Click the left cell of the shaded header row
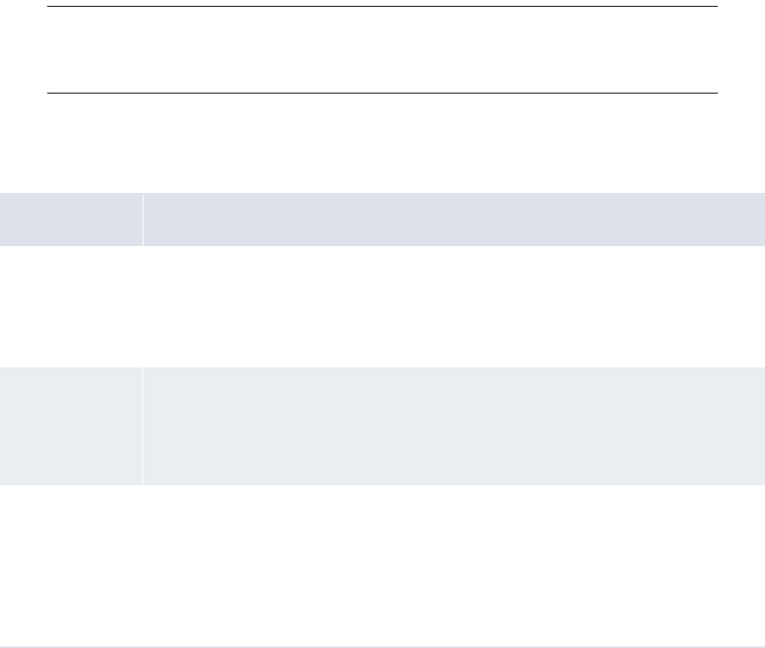Image resolution: width=765 pixels, height=648 pixels. pos(71,219)
